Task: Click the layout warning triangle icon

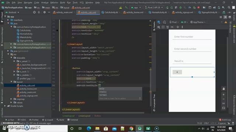Action: (x=226, y=22)
